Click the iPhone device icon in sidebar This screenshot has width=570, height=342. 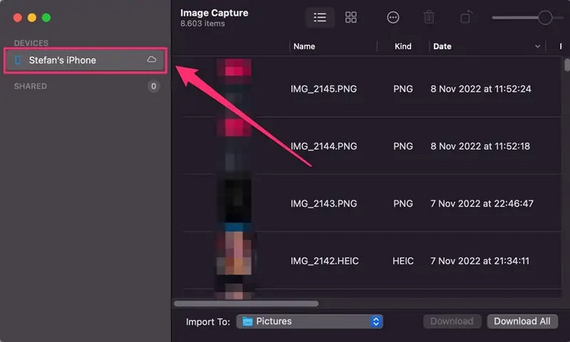click(x=19, y=60)
